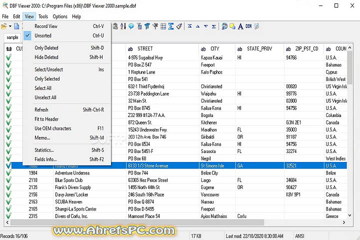Open the Tools menu
The image size is (360, 240).
point(43,16)
